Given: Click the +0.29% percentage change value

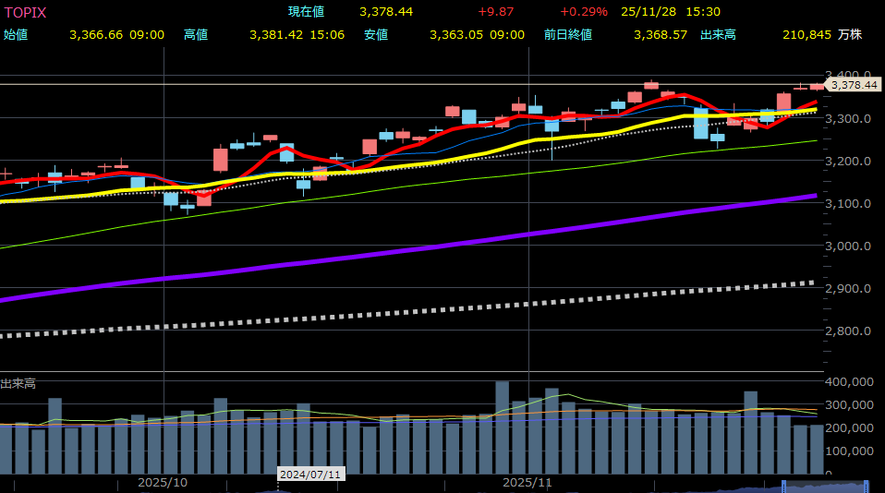Looking at the screenshot, I should tap(584, 12).
